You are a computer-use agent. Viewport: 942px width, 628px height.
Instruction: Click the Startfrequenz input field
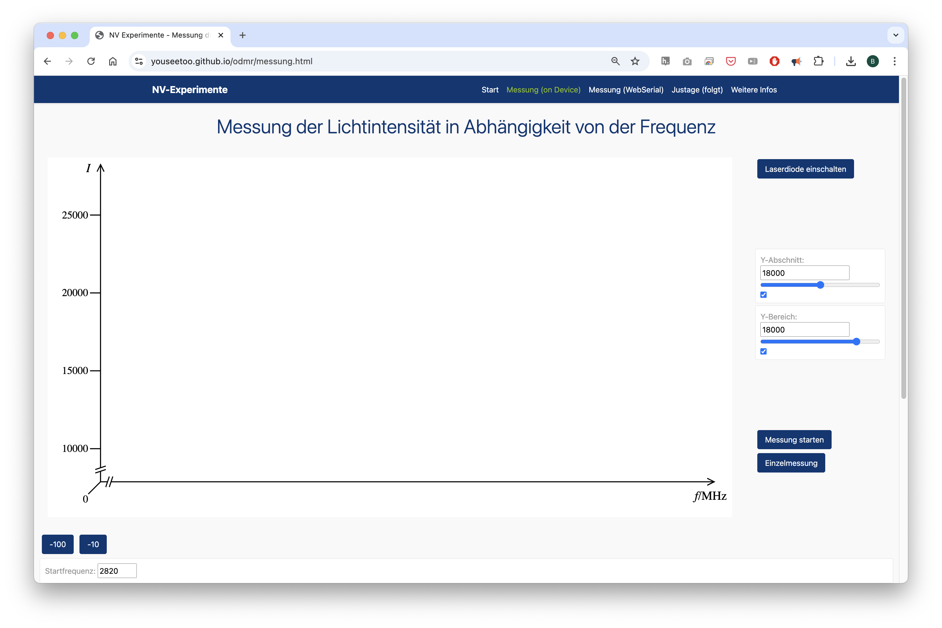(x=116, y=571)
